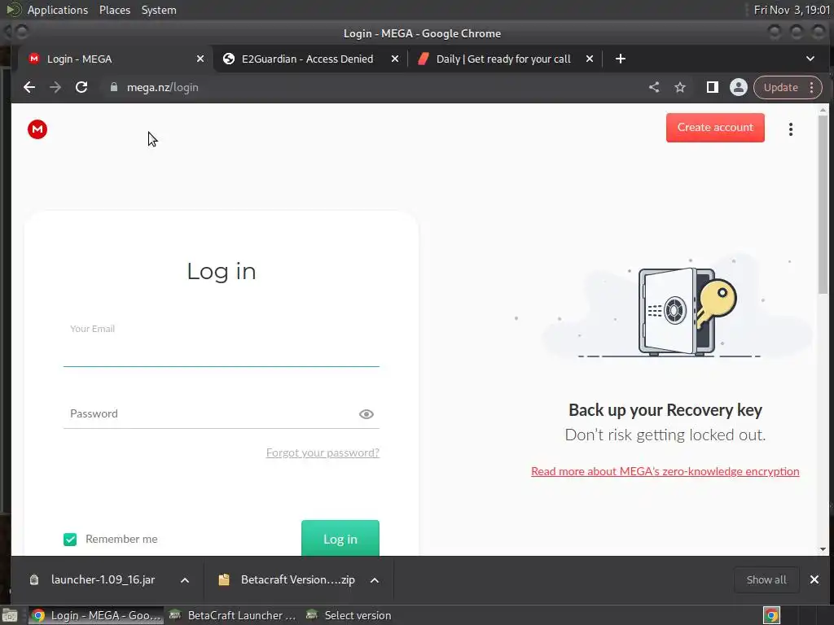
Task: Bookmark this page with the star
Action: pyautogui.click(x=680, y=87)
